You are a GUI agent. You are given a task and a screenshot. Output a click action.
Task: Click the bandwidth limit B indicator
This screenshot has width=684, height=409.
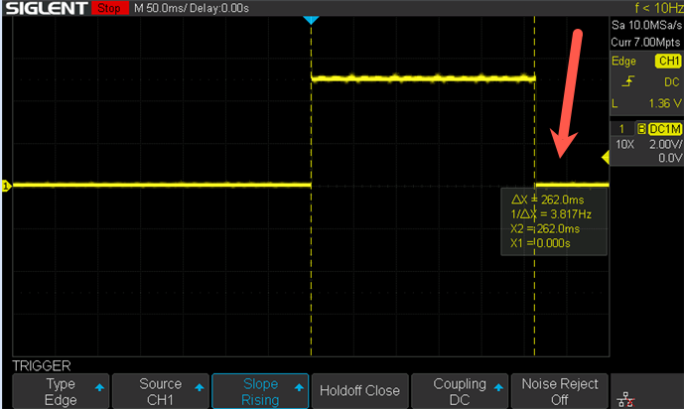point(640,129)
